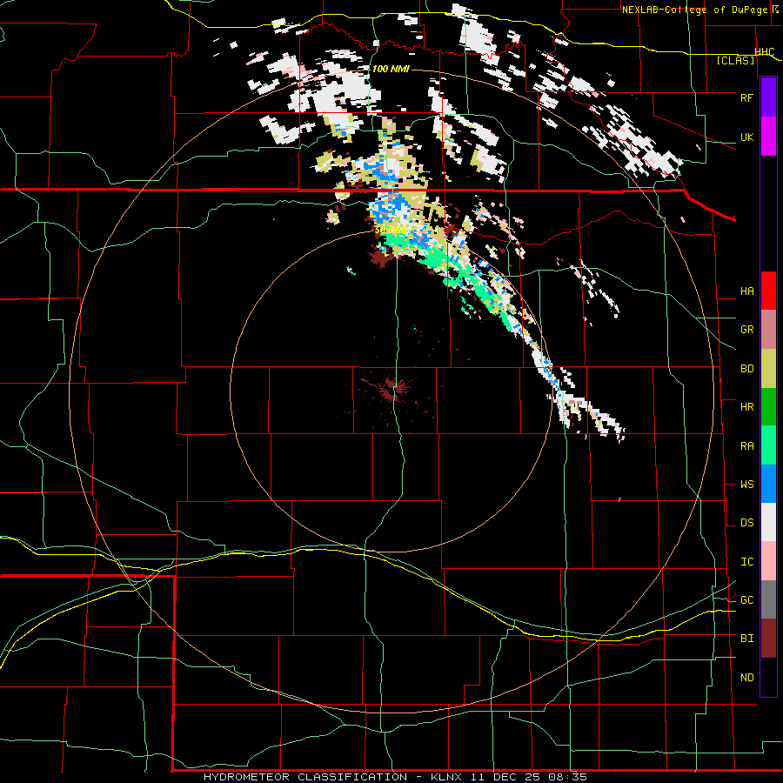Click the UK legend label
The width and height of the screenshot is (783, 783).
pyautogui.click(x=746, y=137)
